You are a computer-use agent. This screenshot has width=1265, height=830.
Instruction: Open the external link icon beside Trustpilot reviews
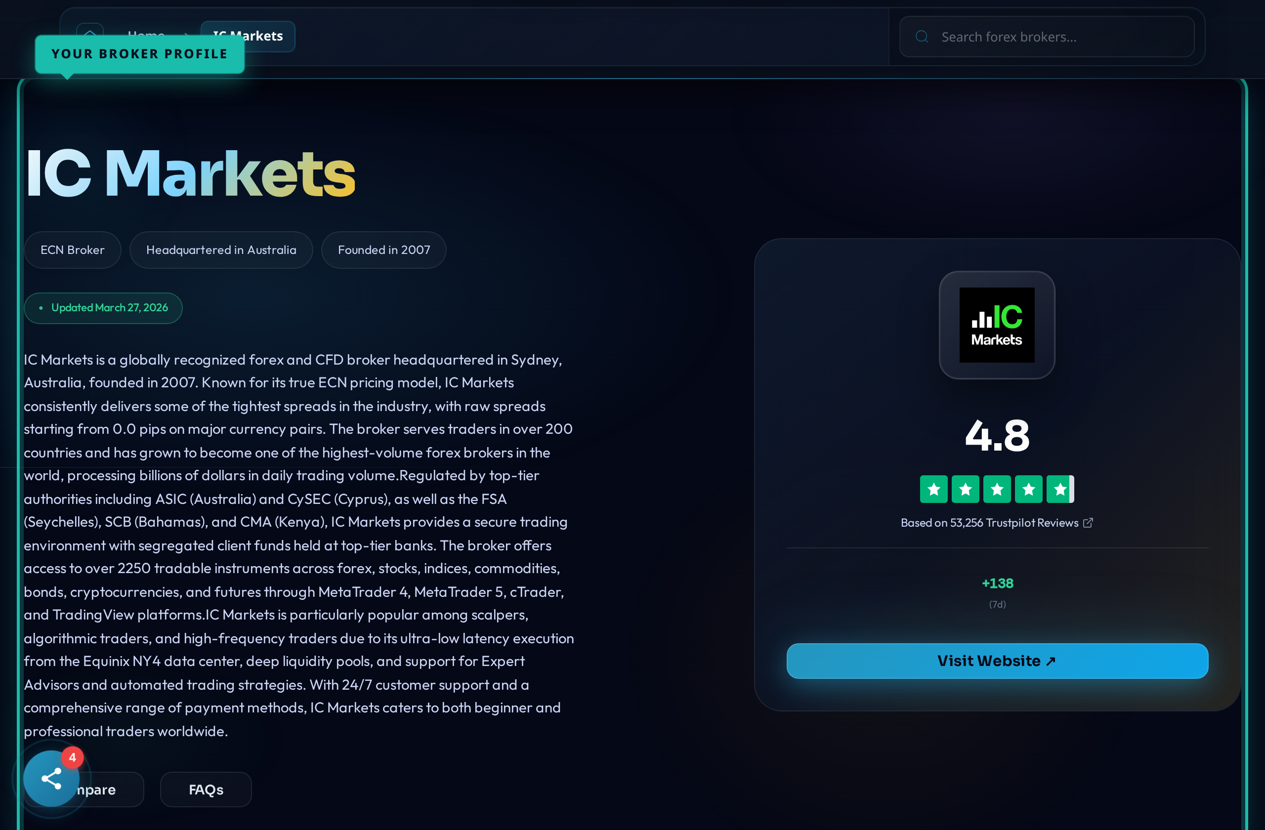[x=1088, y=522]
